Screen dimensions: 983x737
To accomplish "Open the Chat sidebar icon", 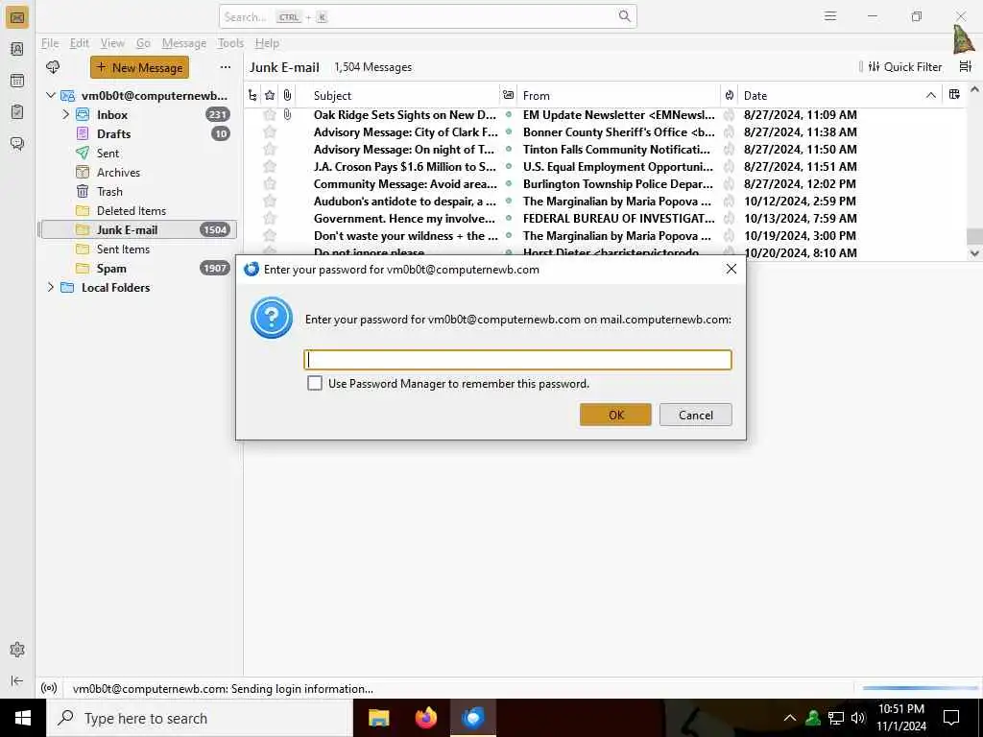I will [17, 144].
